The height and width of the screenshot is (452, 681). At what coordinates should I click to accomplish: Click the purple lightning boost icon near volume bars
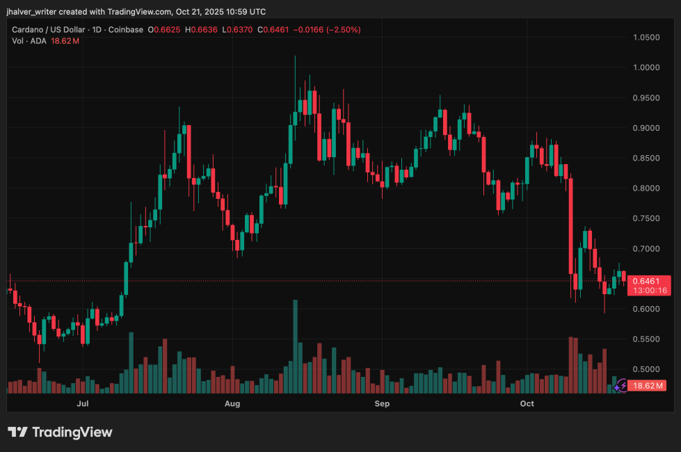623,385
